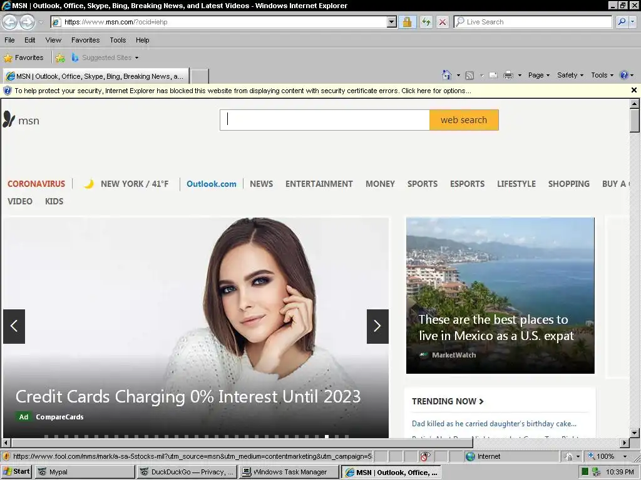Open Suggested Sites dropdown
Image resolution: width=641 pixels, height=480 pixels.
coord(105,58)
